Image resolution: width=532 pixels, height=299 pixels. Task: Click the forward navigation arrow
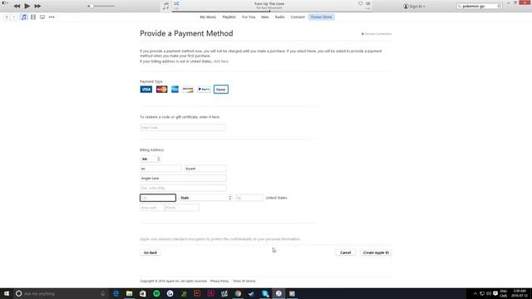click(14, 17)
